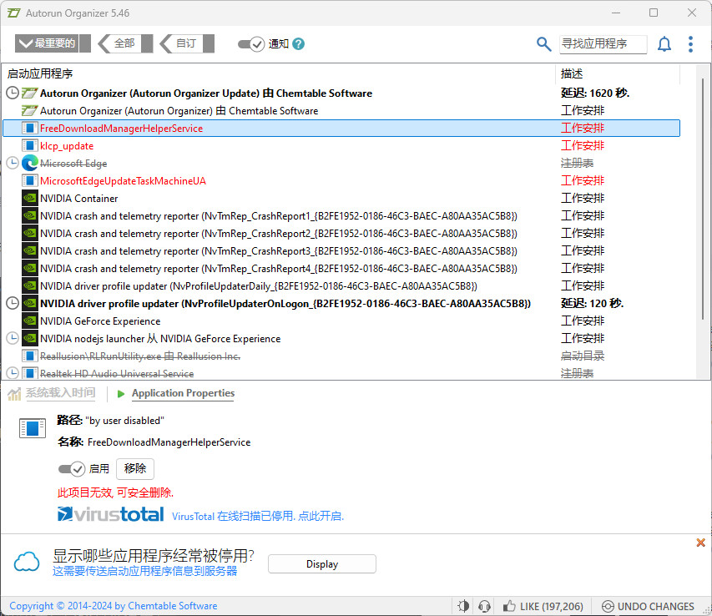Select NVIDIA nodejs launcher entry

pos(341,338)
